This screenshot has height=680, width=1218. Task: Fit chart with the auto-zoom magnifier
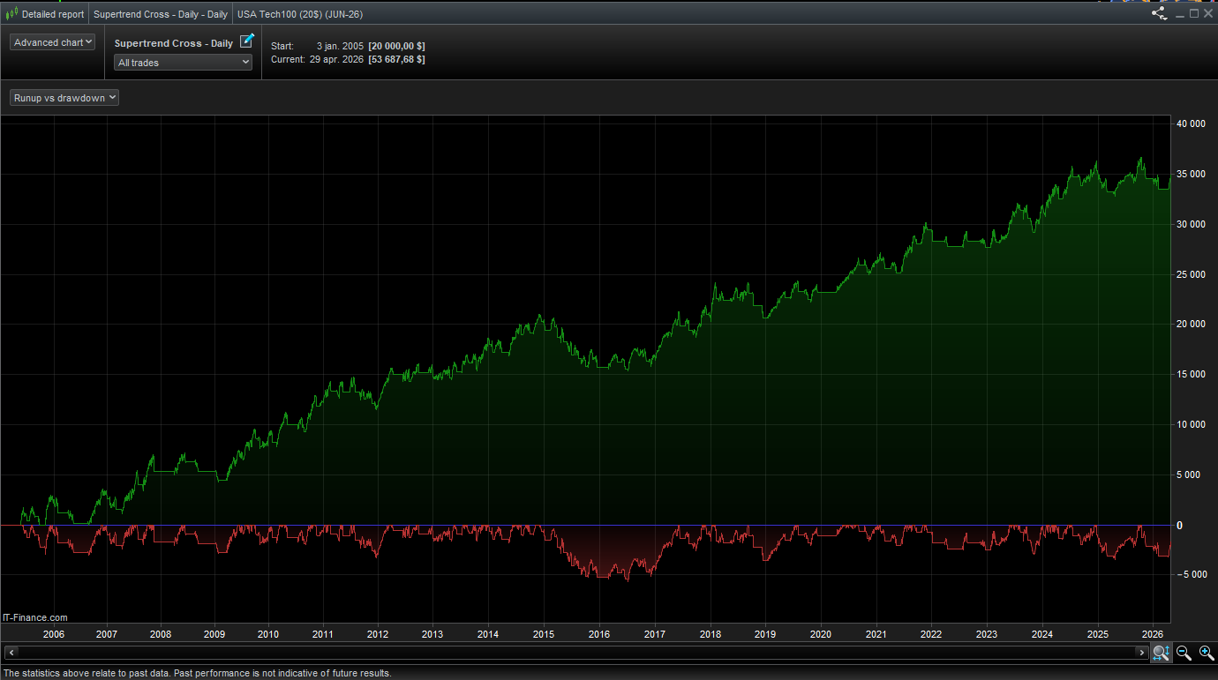coord(1162,653)
